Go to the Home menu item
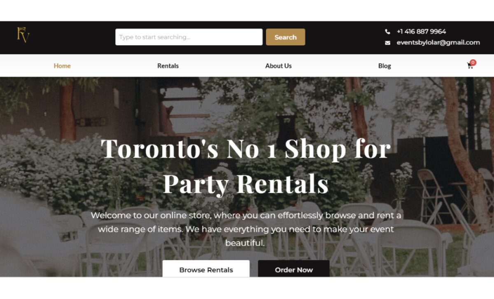 62,66
